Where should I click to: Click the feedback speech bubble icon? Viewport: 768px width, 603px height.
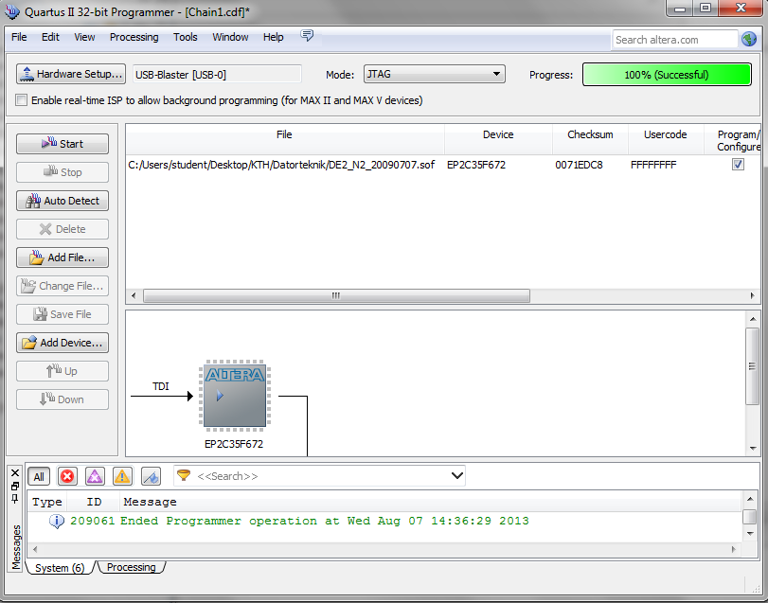307,36
